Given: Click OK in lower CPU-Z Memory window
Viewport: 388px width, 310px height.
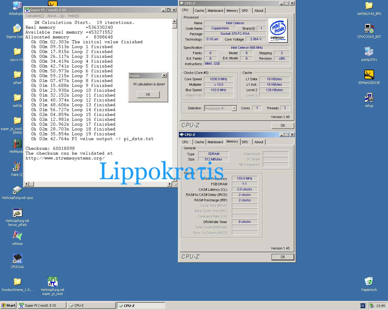Looking at the screenshot, I should 283,257.
